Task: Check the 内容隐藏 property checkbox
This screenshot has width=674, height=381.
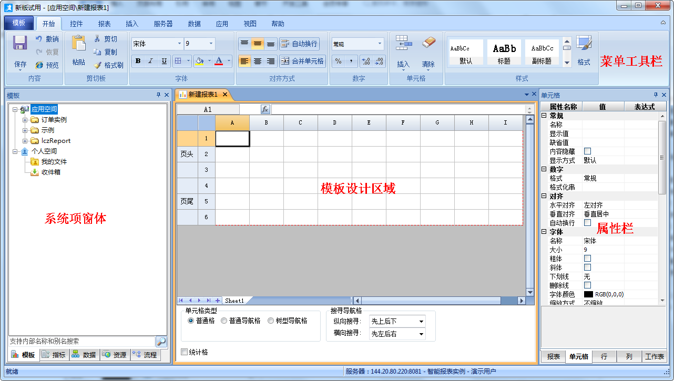Action: point(587,151)
